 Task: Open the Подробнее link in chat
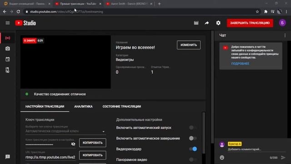point(240,64)
